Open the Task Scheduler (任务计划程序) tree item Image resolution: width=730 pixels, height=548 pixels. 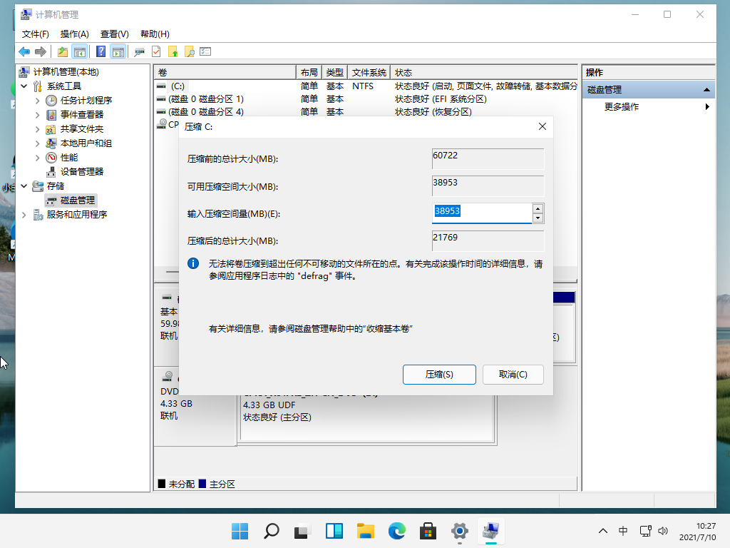[86, 101]
